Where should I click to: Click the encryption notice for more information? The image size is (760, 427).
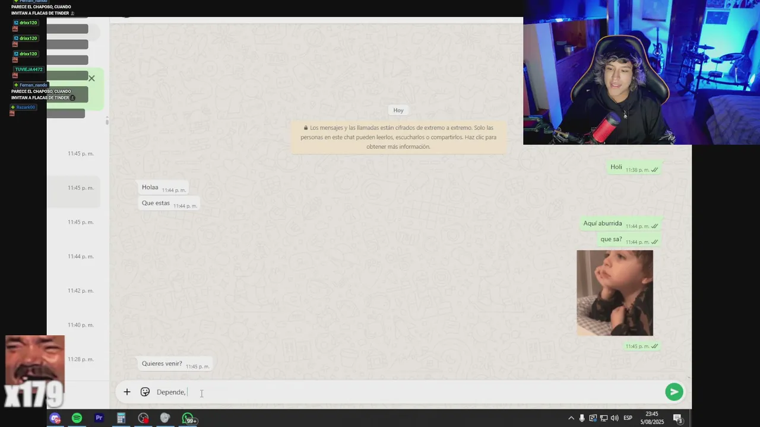coord(398,137)
